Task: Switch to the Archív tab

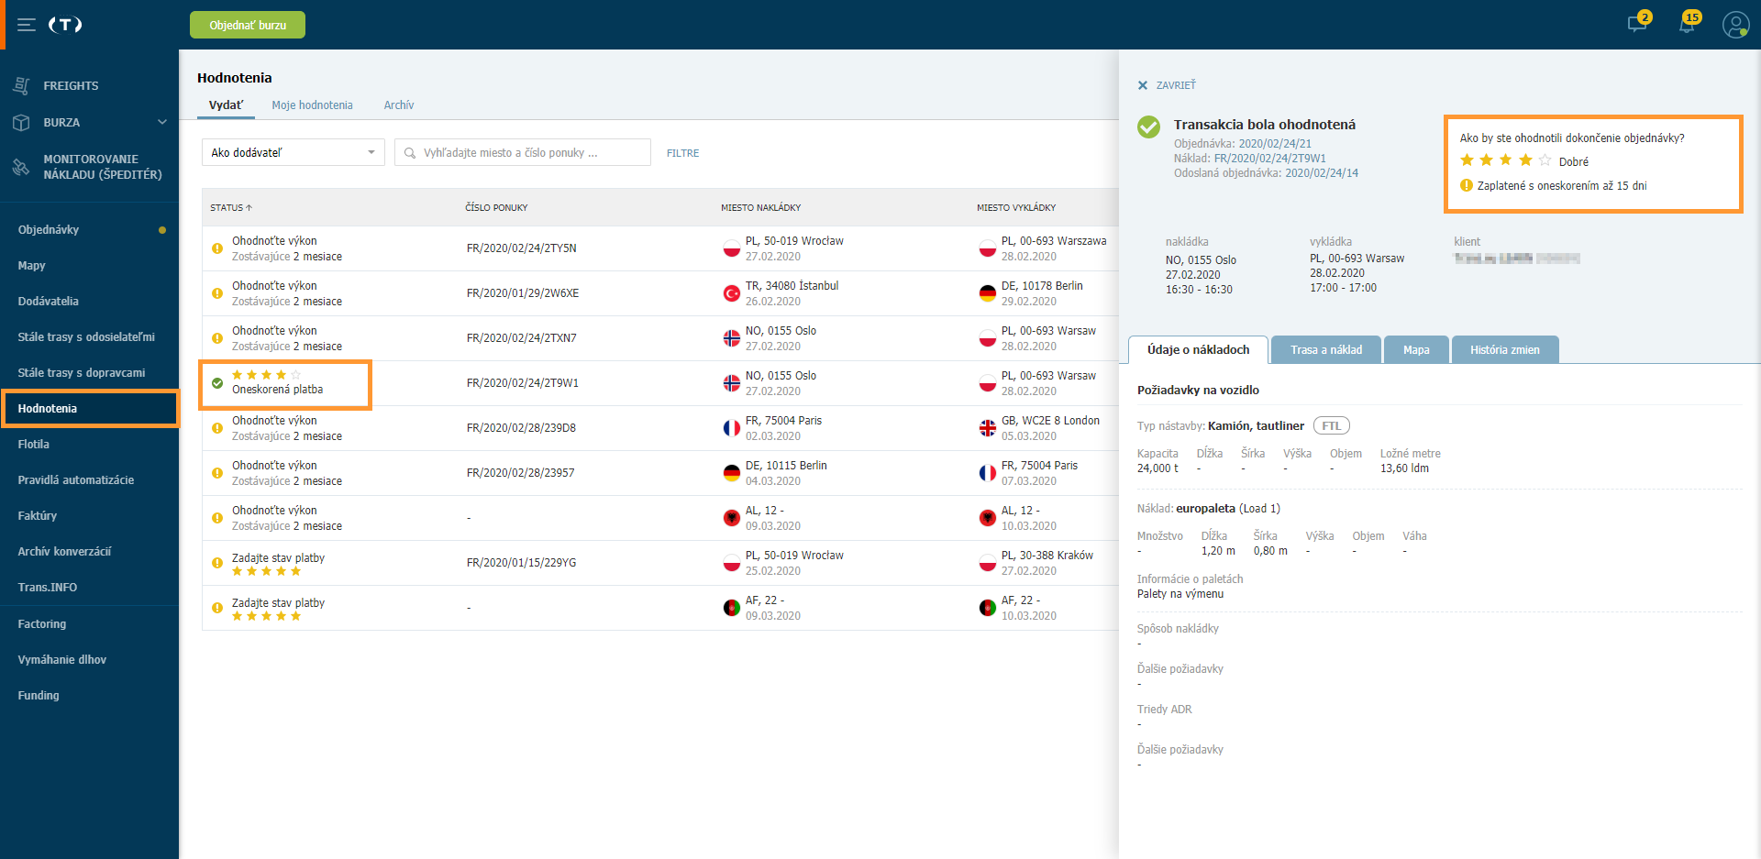Action: pyautogui.click(x=399, y=105)
